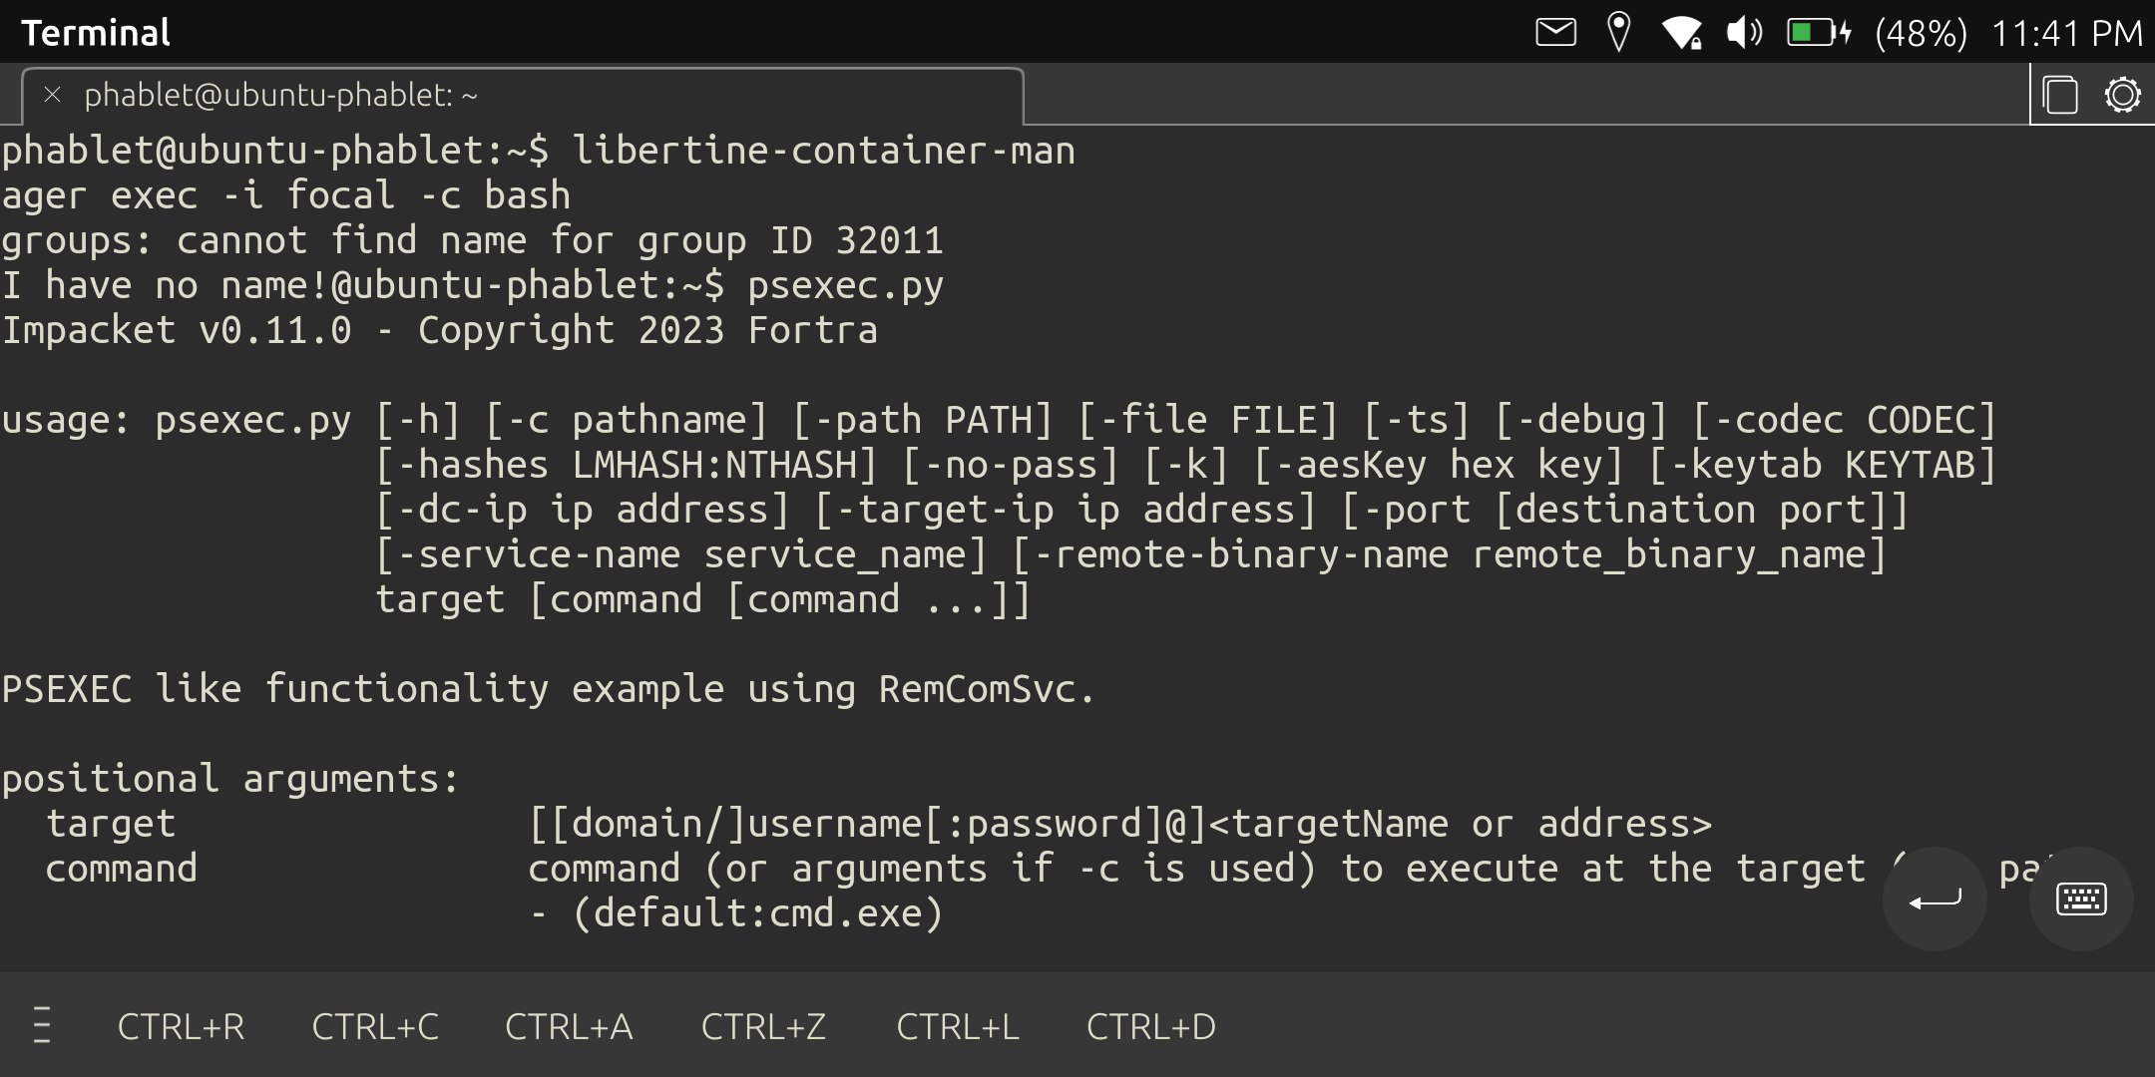Click the sound volume indicator icon
This screenshot has width=2155, height=1077.
click(x=1744, y=33)
